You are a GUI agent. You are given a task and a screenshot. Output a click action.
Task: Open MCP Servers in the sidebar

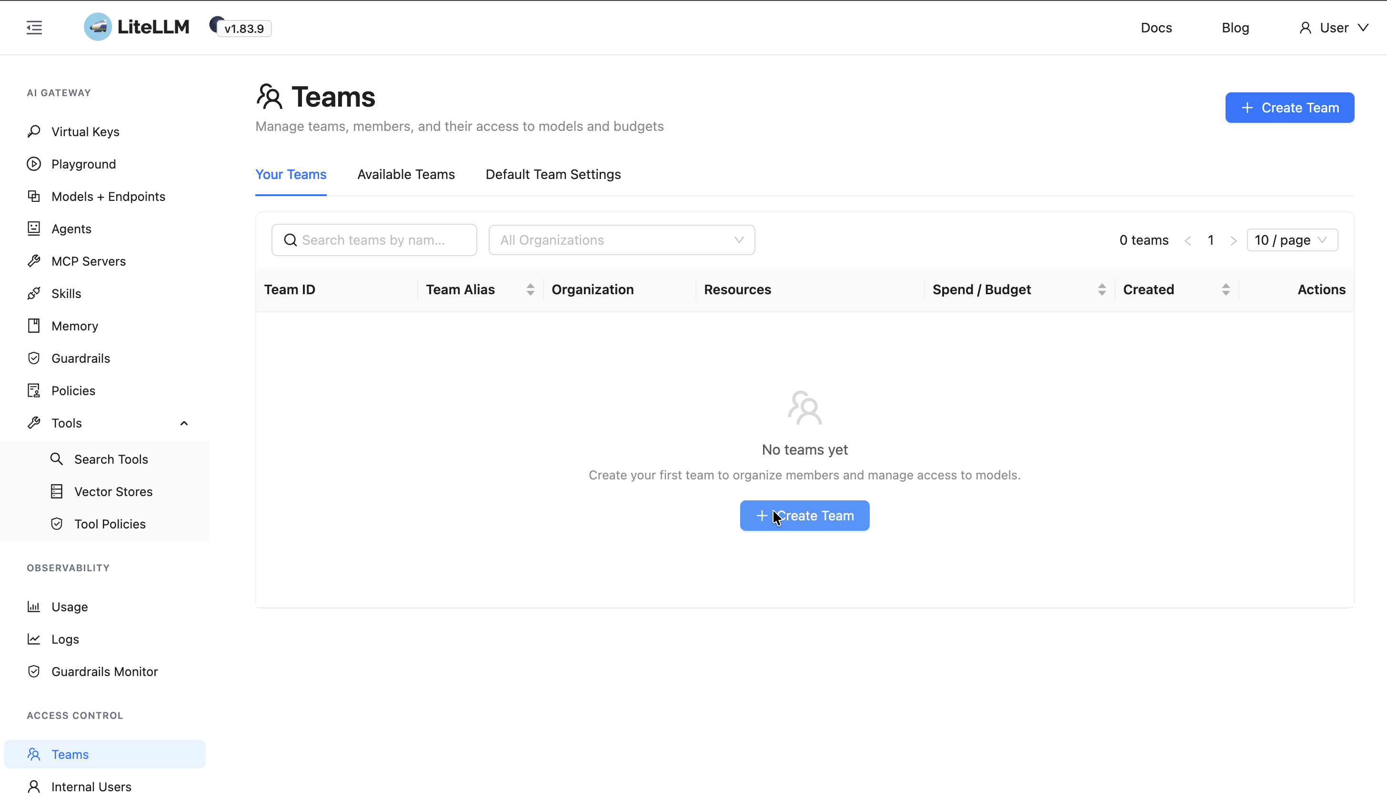tap(88, 261)
